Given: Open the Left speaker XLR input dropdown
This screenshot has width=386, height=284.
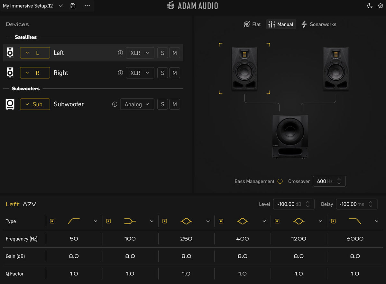Looking at the screenshot, I should point(140,53).
